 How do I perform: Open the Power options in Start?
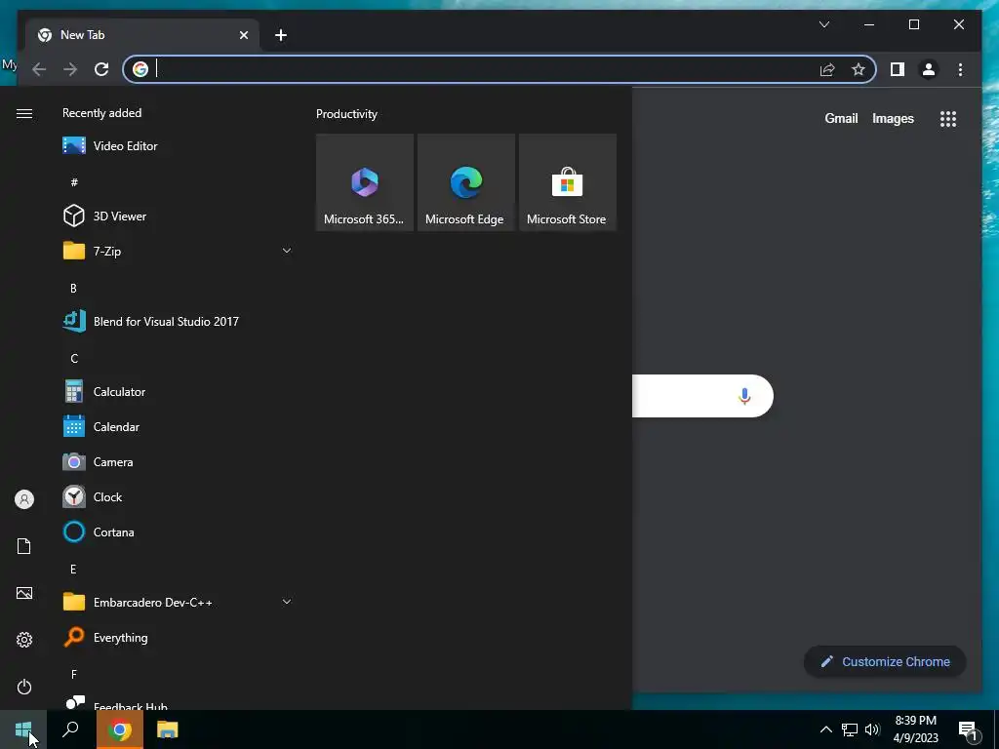[24, 687]
